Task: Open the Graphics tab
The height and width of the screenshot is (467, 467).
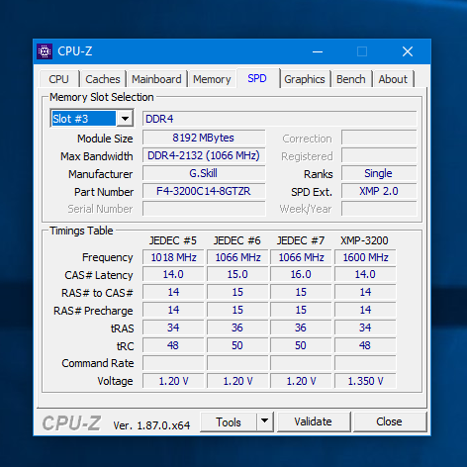Action: click(x=305, y=79)
